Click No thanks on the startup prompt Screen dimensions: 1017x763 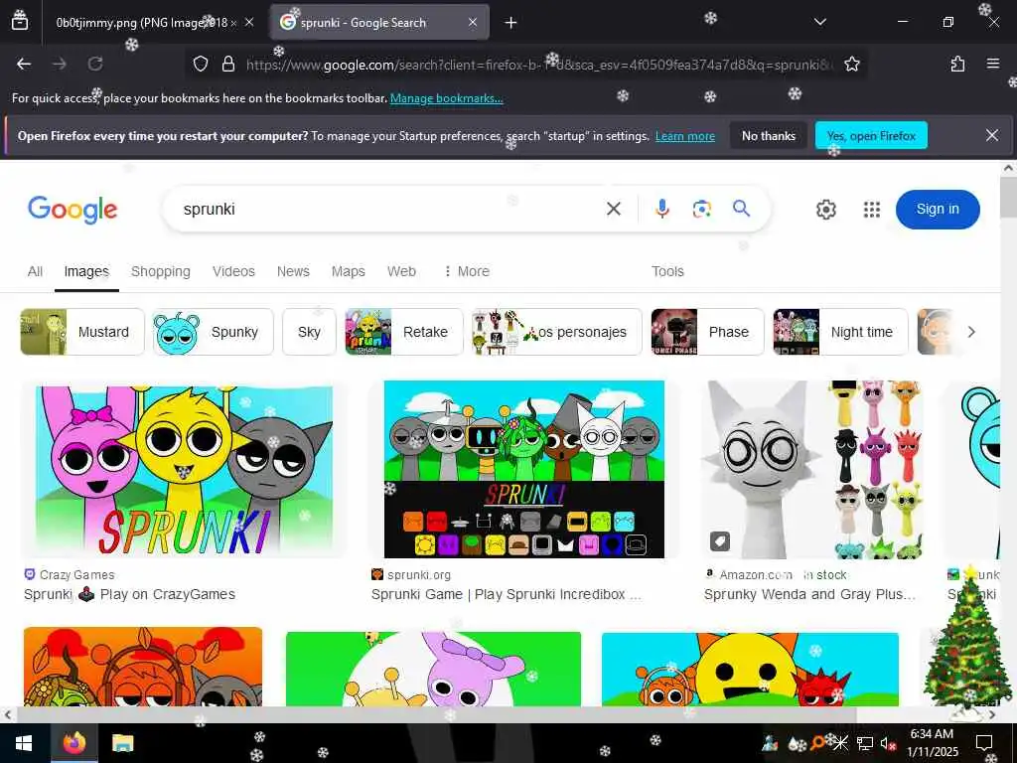[x=768, y=135]
